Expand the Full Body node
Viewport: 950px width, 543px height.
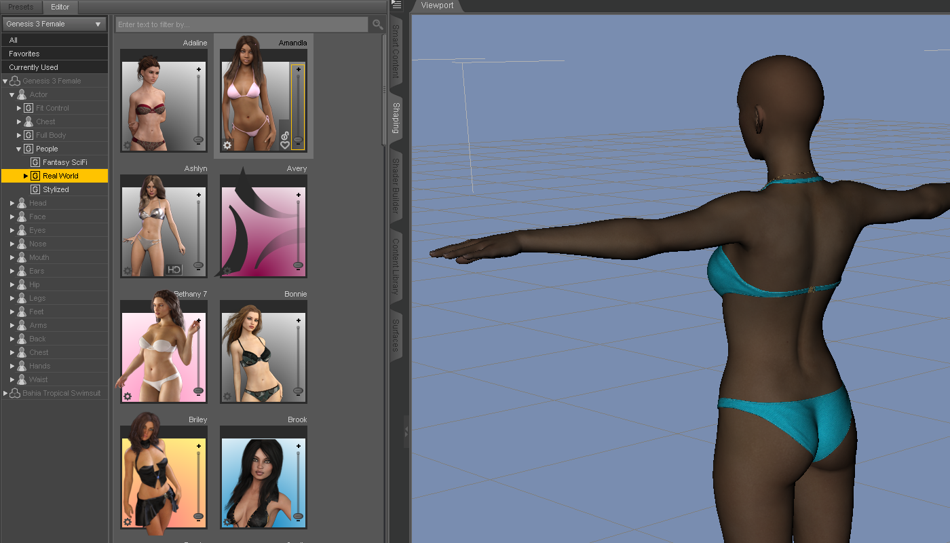click(x=19, y=135)
